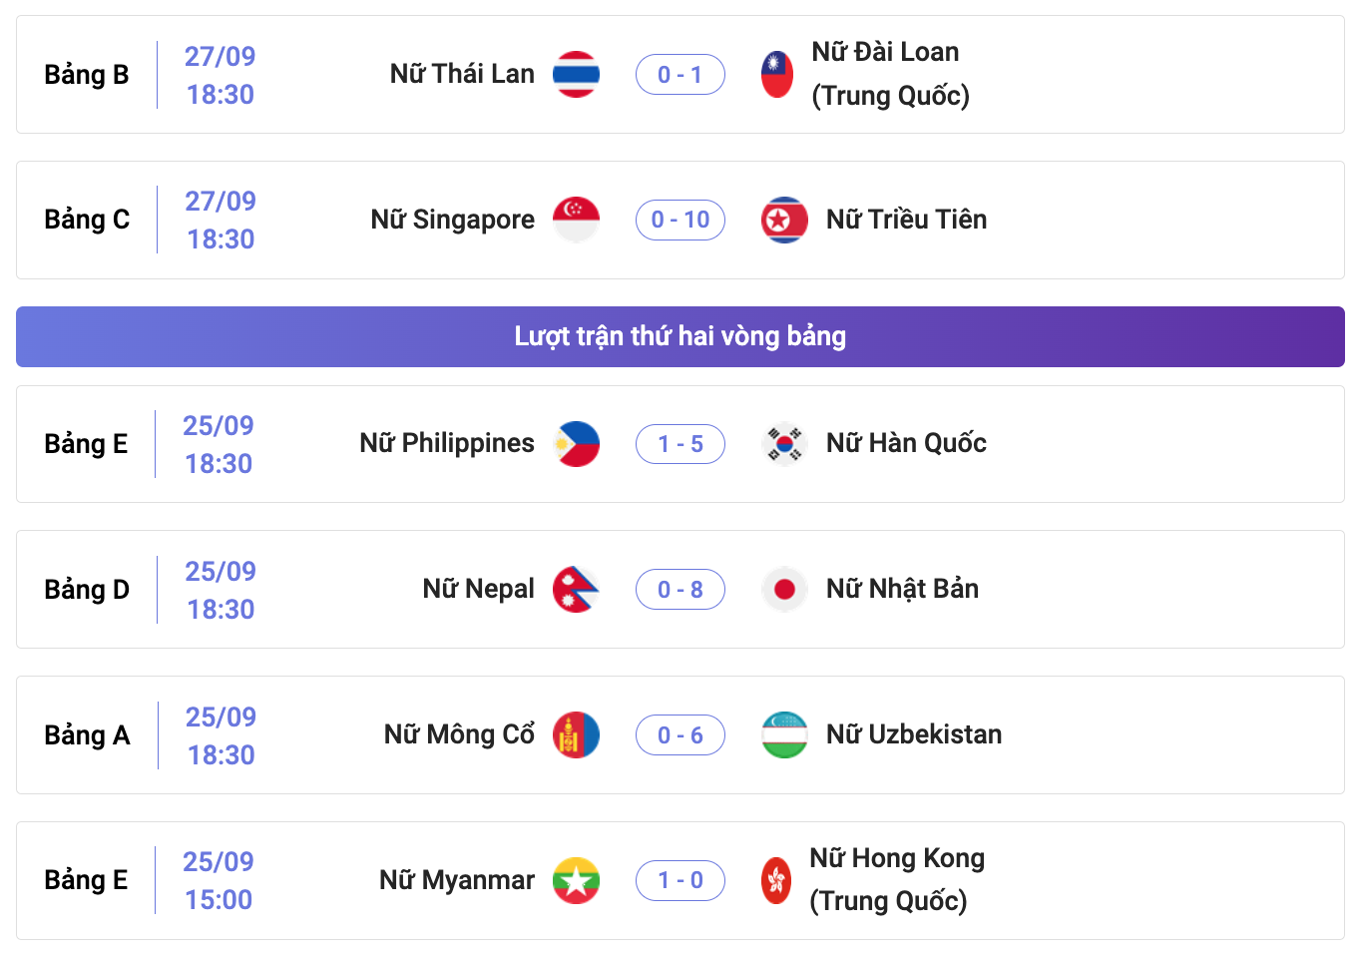Open the 0 - 8 score button
1361x956 pixels.
(x=680, y=590)
